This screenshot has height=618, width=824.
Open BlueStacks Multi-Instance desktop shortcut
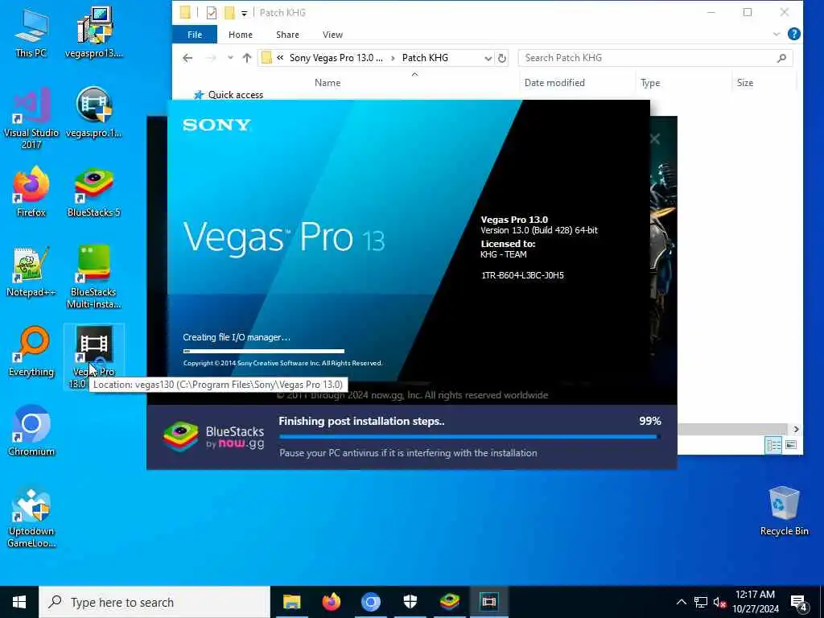click(94, 278)
